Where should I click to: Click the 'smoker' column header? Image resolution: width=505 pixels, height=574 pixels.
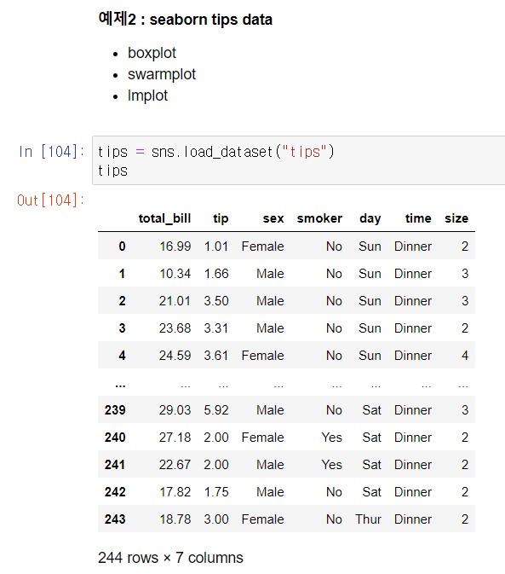(x=319, y=218)
